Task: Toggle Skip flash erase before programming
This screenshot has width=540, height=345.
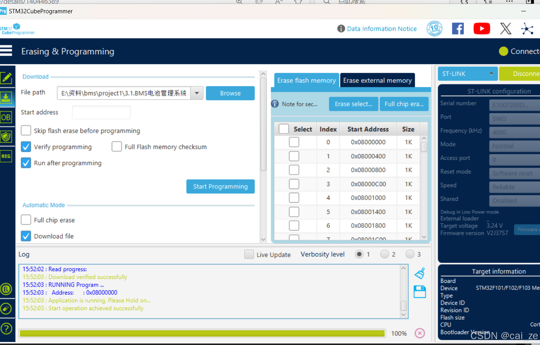Action: (26, 130)
